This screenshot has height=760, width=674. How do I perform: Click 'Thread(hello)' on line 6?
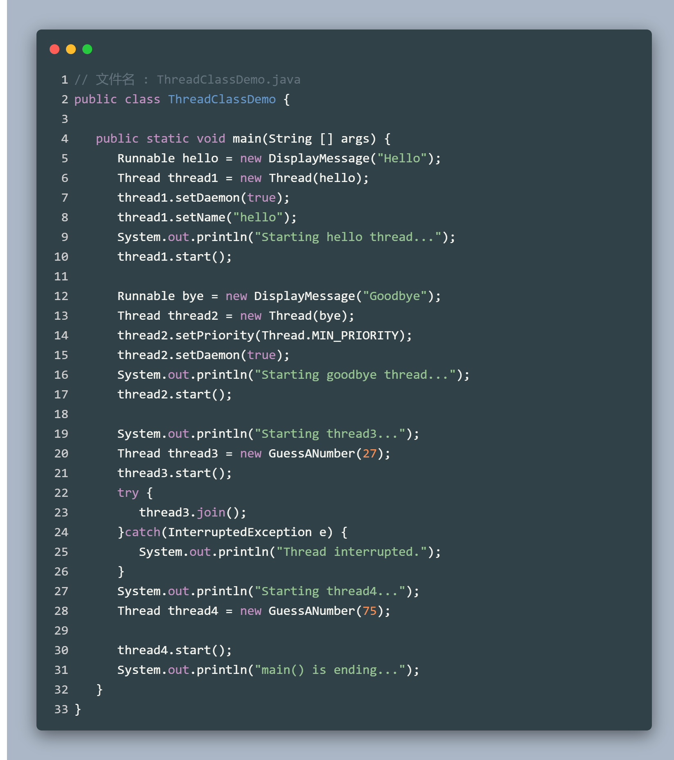315,178
